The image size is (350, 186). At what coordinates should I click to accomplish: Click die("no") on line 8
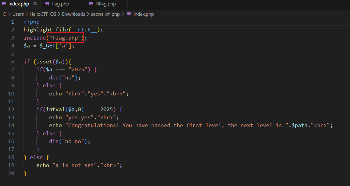tap(63, 78)
